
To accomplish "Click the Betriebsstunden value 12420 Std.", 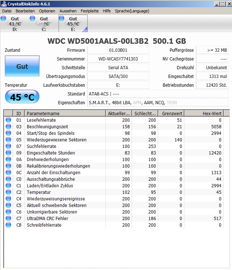I will point(212,85).
